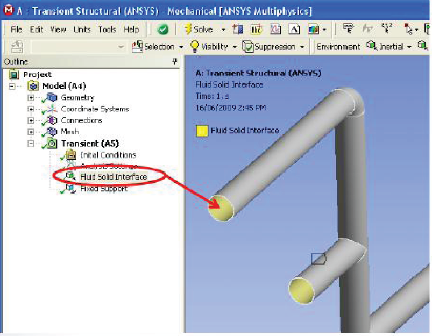This screenshot has width=432, height=336.
Task: Open the Help menu
Action: pyautogui.click(x=131, y=29)
